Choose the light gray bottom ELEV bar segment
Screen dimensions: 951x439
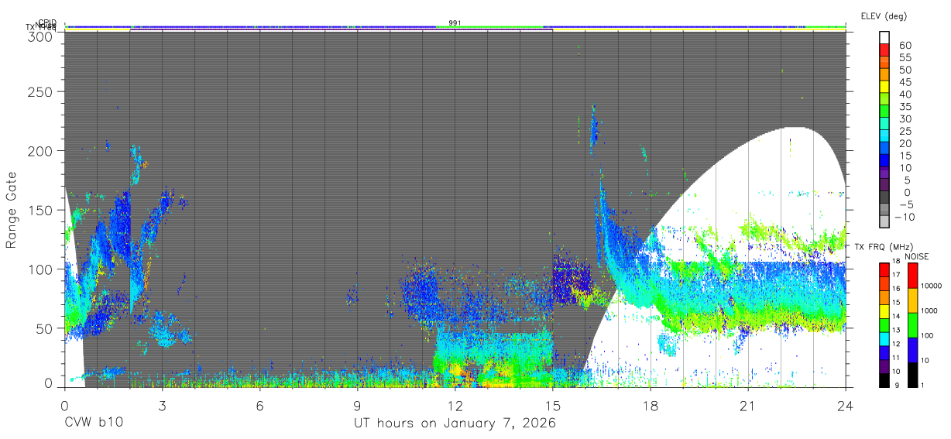coord(885,221)
